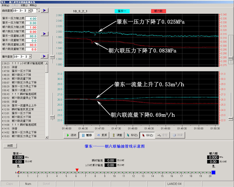Open the 设置 menu
The width and height of the screenshot is (234, 187).
[24, 5]
